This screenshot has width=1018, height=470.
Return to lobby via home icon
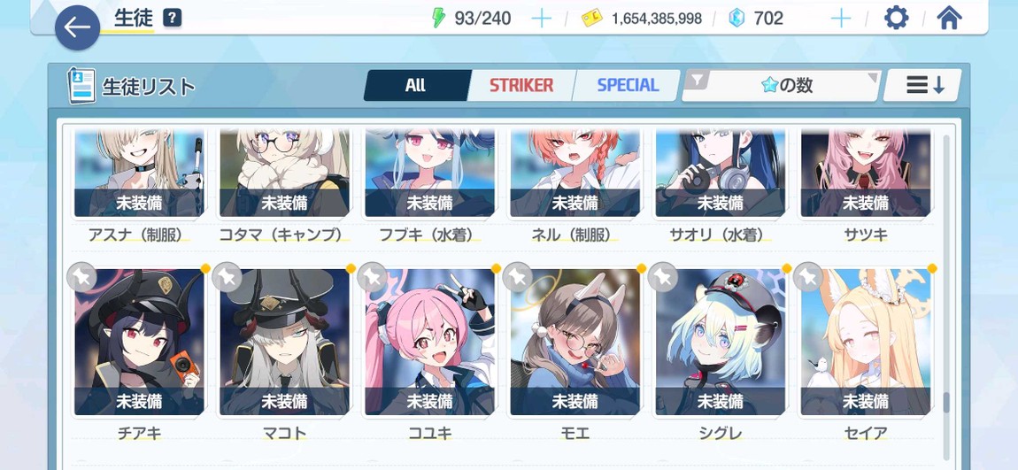pyautogui.click(x=949, y=19)
